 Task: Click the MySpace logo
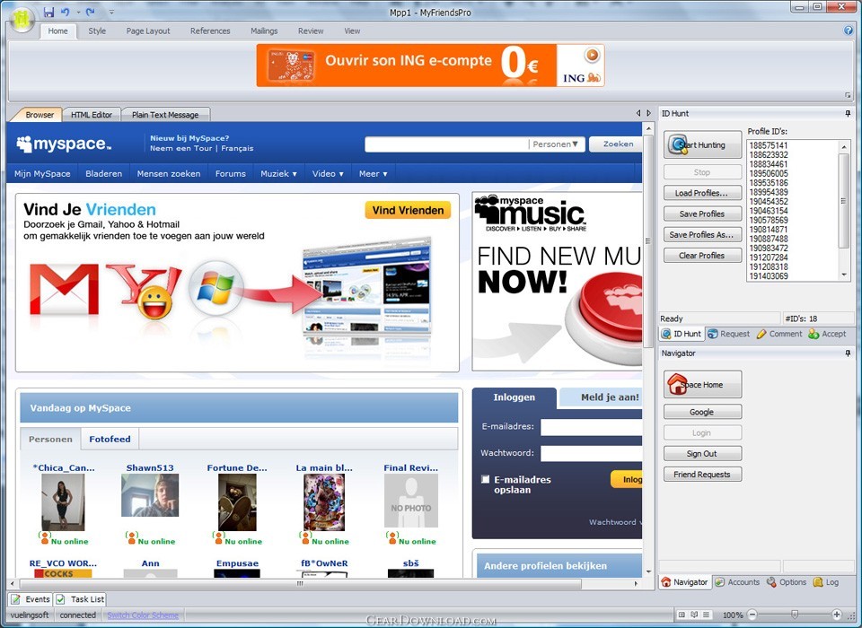point(64,144)
